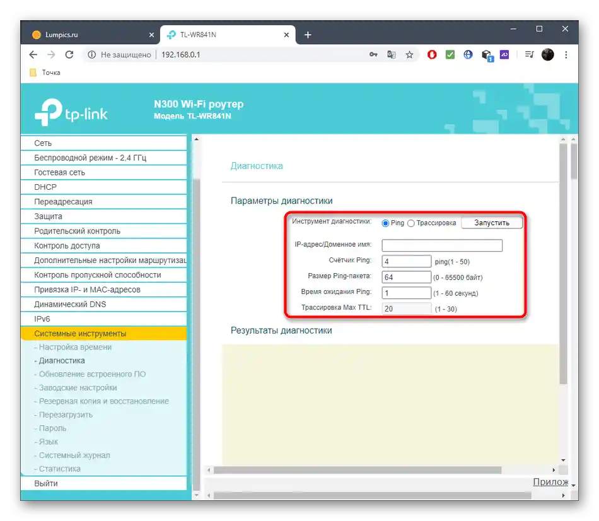
Task: Open Обновление встроенного ПО
Action: coord(90,374)
